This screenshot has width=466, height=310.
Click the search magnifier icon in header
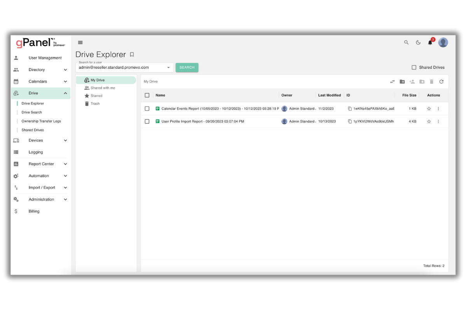point(406,42)
